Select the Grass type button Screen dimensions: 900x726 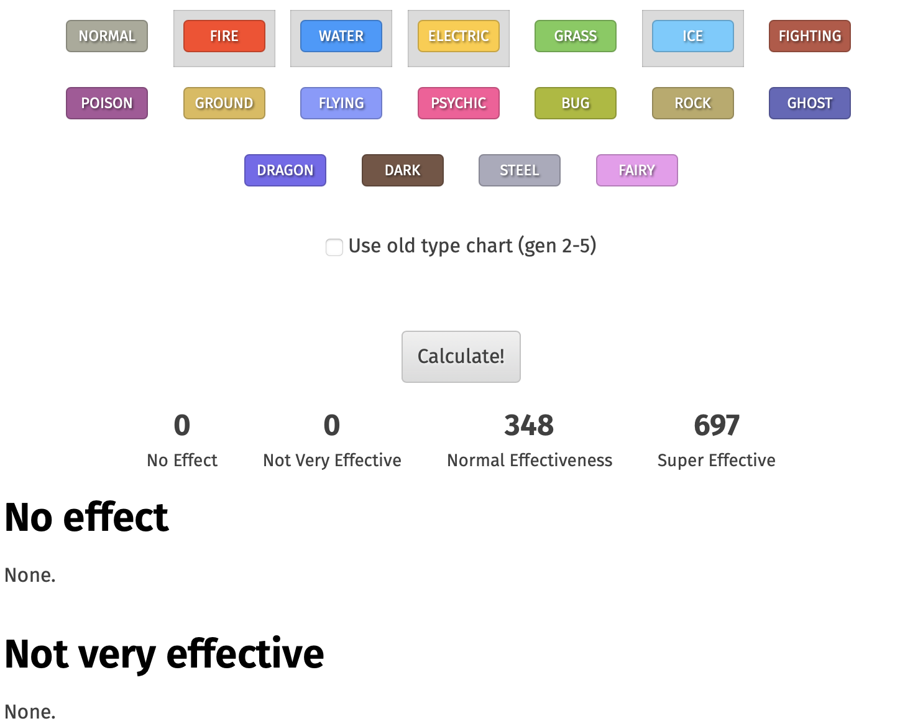[576, 36]
